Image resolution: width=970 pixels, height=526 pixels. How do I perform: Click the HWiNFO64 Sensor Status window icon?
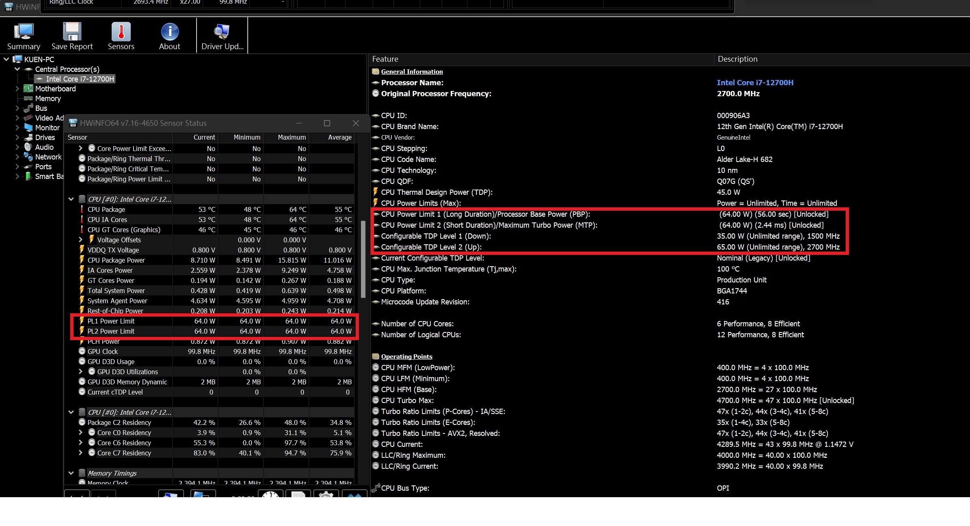(x=73, y=123)
